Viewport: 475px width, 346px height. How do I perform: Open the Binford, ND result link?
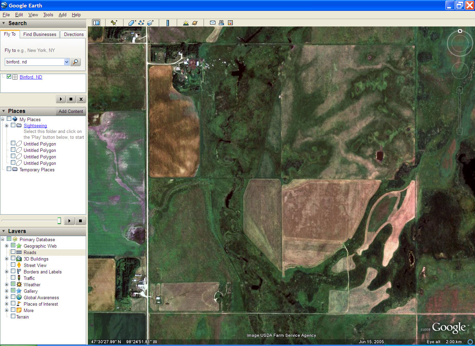[31, 77]
